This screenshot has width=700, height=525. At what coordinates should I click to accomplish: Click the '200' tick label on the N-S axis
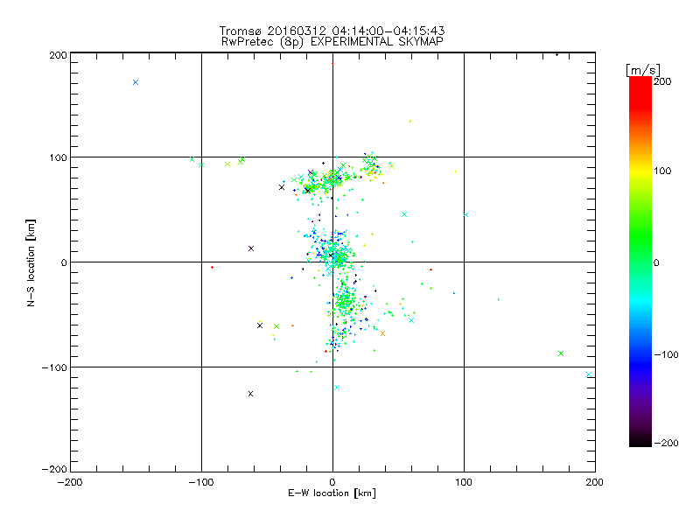point(58,55)
